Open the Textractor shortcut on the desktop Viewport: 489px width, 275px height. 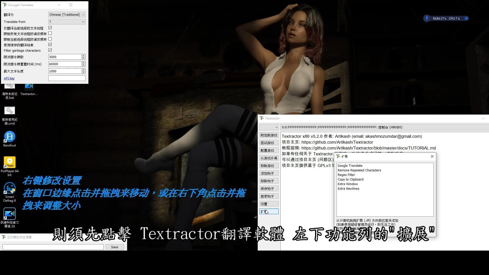[x=29, y=87]
